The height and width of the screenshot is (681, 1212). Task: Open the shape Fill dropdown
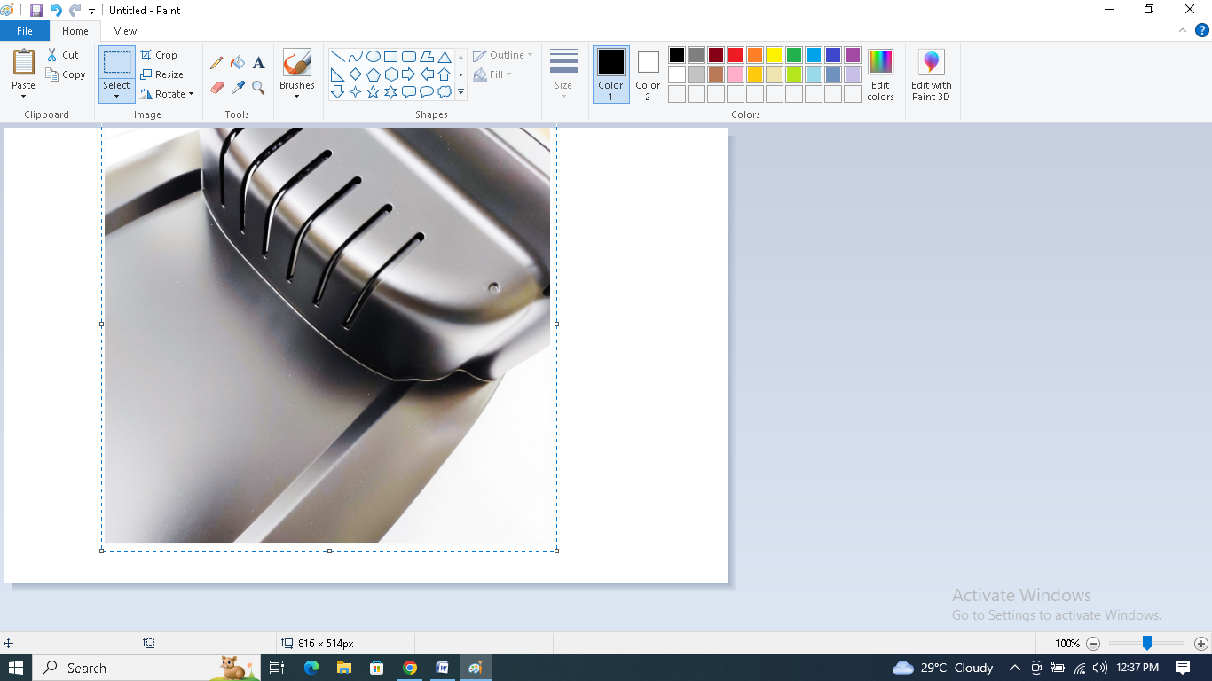[492, 74]
